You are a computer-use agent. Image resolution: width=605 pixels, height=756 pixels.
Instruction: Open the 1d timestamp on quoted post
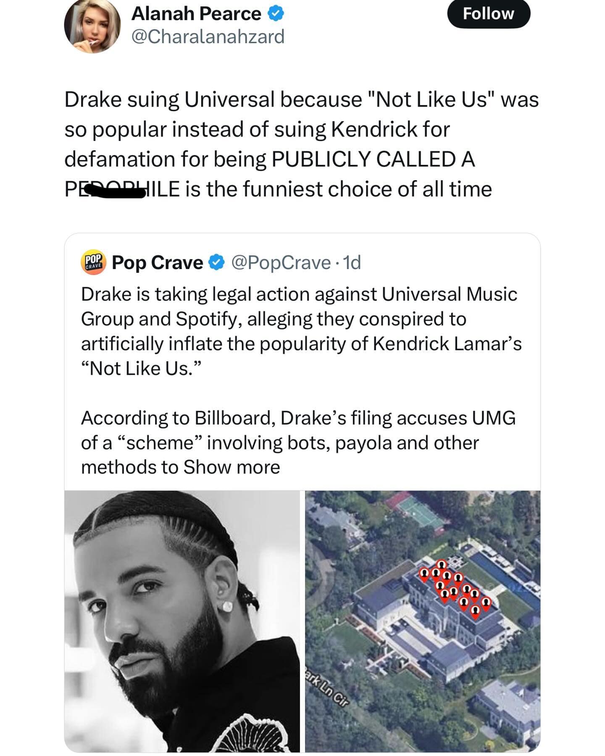(352, 262)
